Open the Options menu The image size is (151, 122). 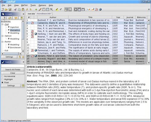click(x=42, y=5)
